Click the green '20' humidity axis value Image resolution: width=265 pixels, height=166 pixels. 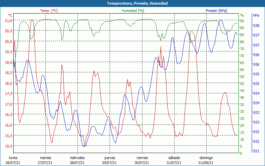click(242, 125)
